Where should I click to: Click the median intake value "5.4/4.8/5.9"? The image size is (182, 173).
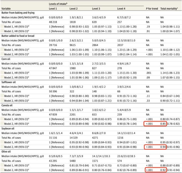(x=124, y=110)
